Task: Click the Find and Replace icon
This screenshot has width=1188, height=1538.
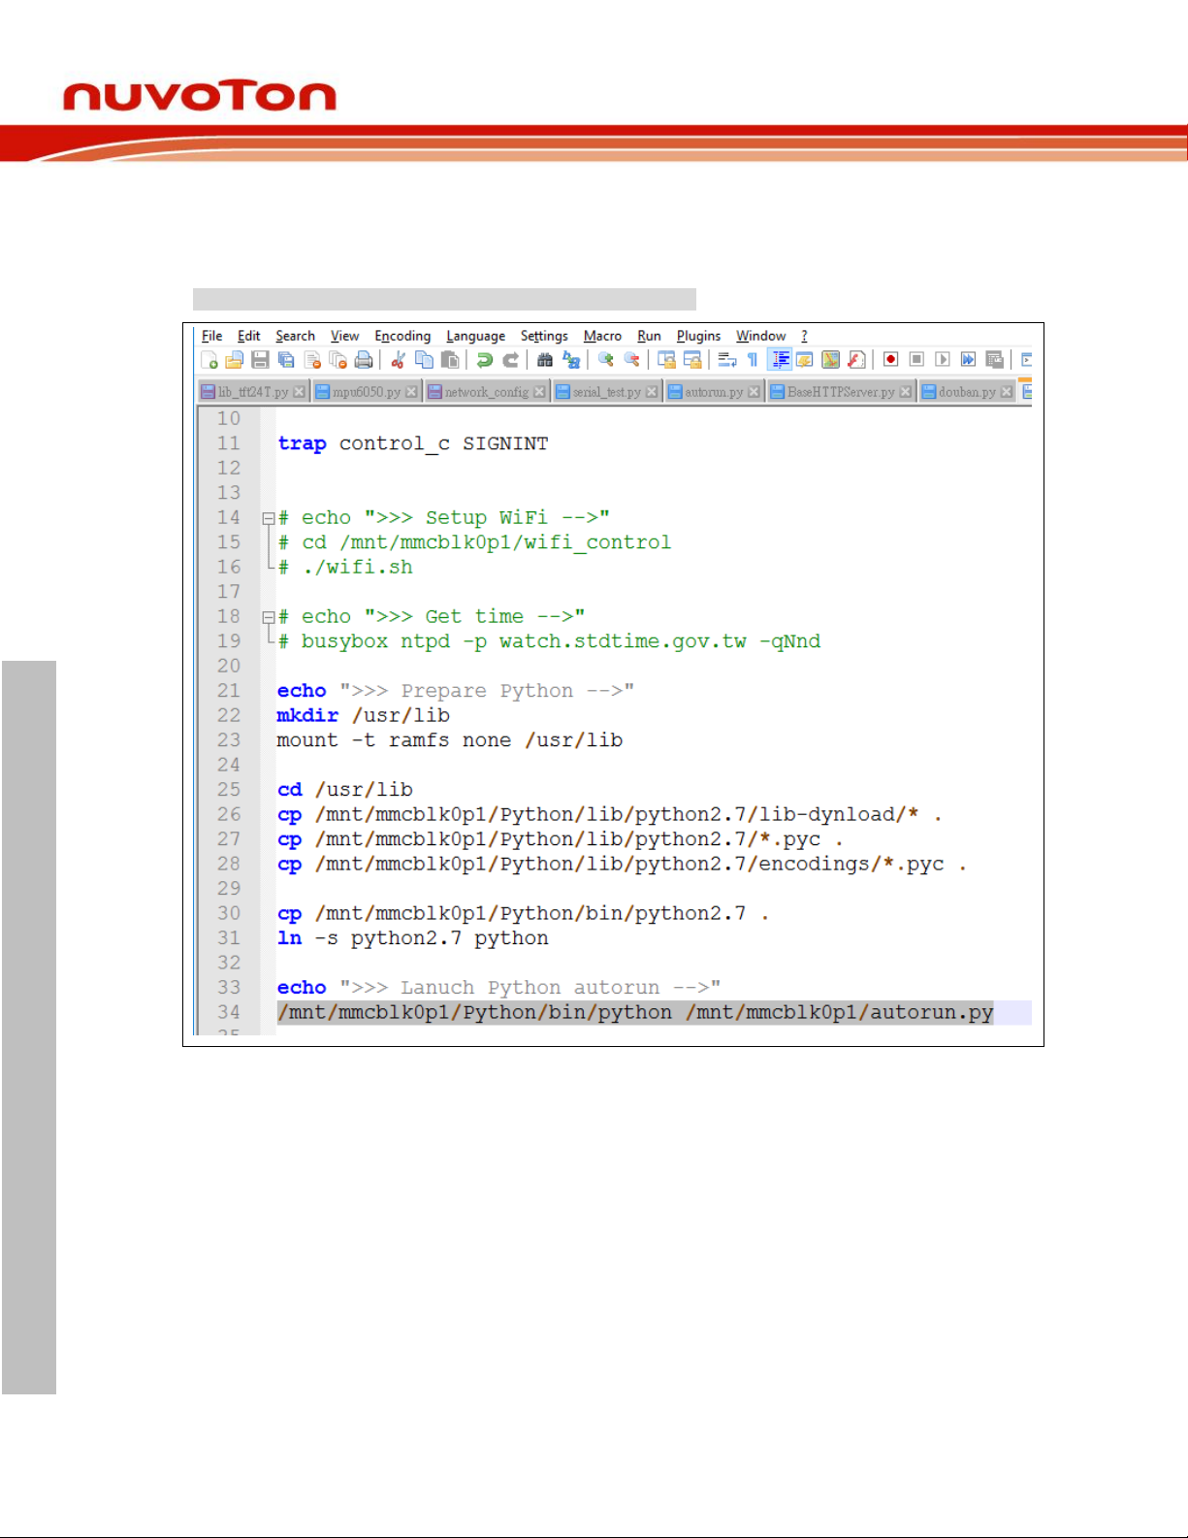Action: pyautogui.click(x=571, y=360)
